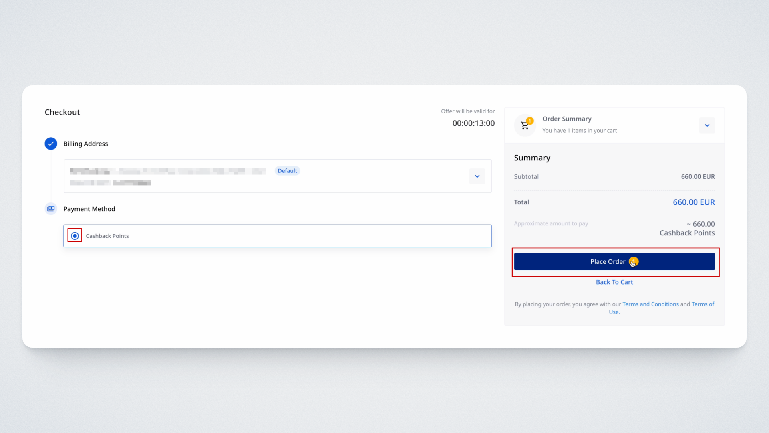The image size is (769, 433).
Task: Click the Checkout page heading
Action: pyautogui.click(x=62, y=112)
